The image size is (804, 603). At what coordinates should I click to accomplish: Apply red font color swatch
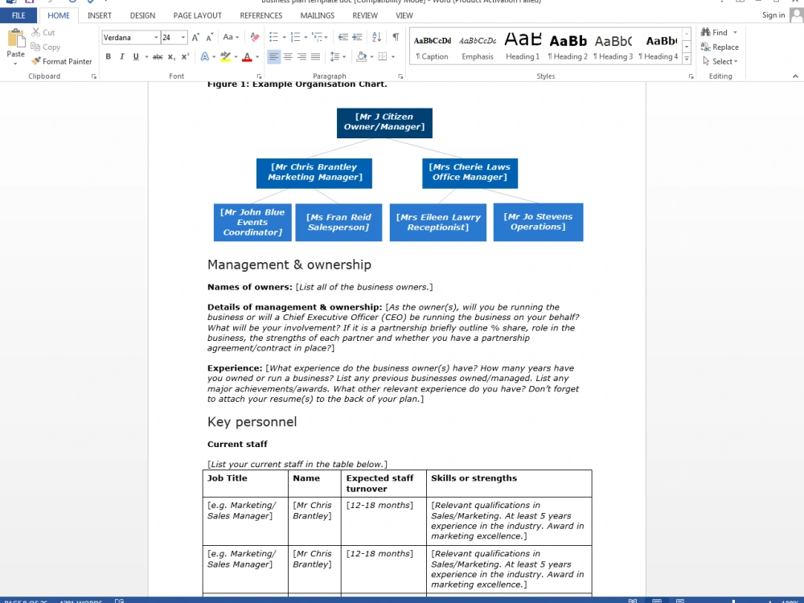247,56
